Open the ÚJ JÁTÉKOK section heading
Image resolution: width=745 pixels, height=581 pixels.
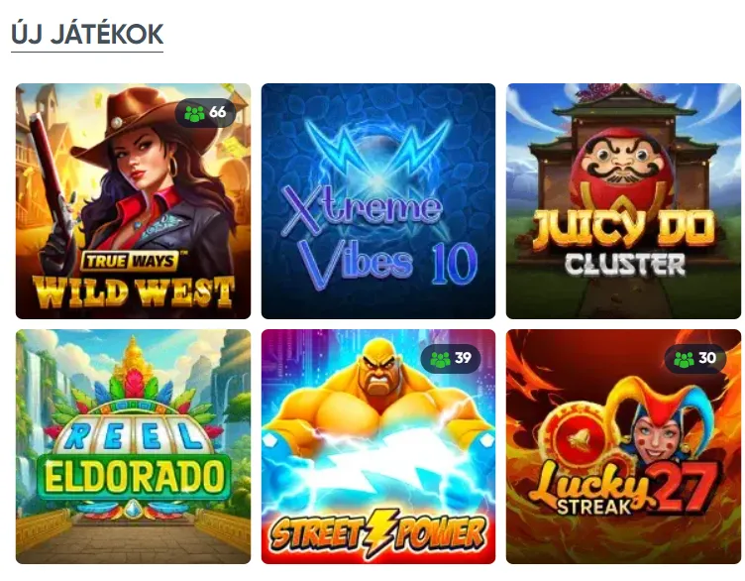pos(87,35)
